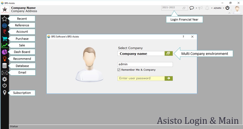The width and height of the screenshot is (243, 129).
Task: Open the Account rupee icon
Action: pos(5,32)
